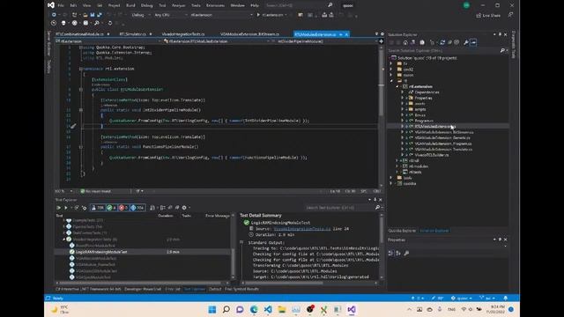Select RTLModuleExtension.cs in Solution Explorer

coord(434,127)
